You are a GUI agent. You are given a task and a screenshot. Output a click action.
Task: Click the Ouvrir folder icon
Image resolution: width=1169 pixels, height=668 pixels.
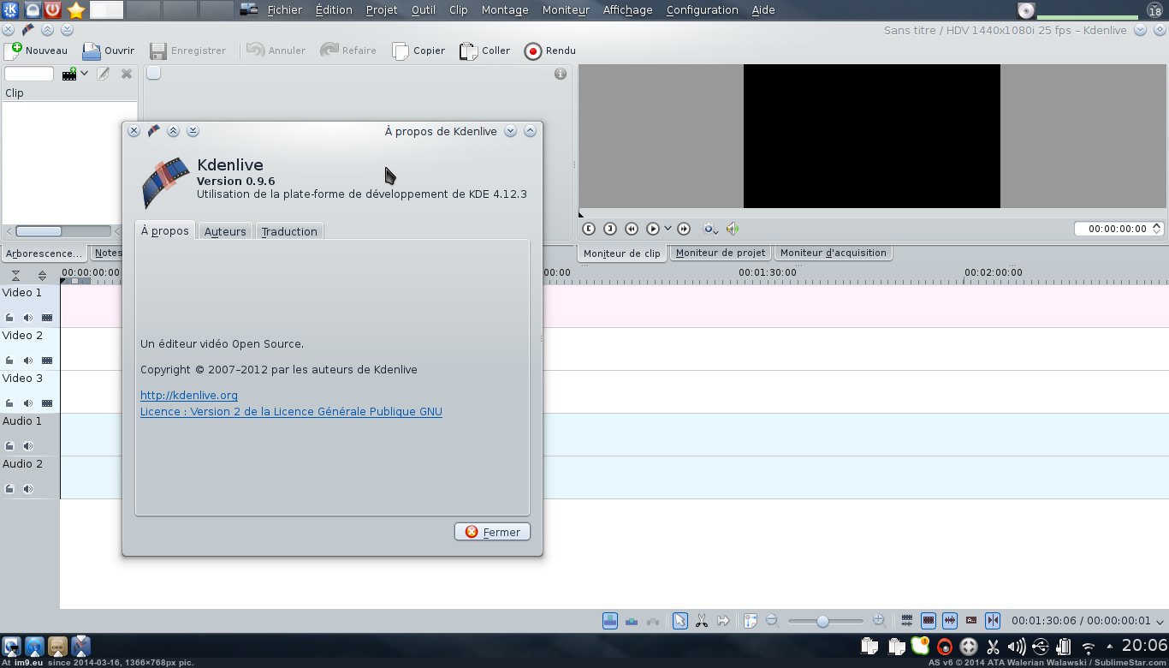pyautogui.click(x=108, y=51)
